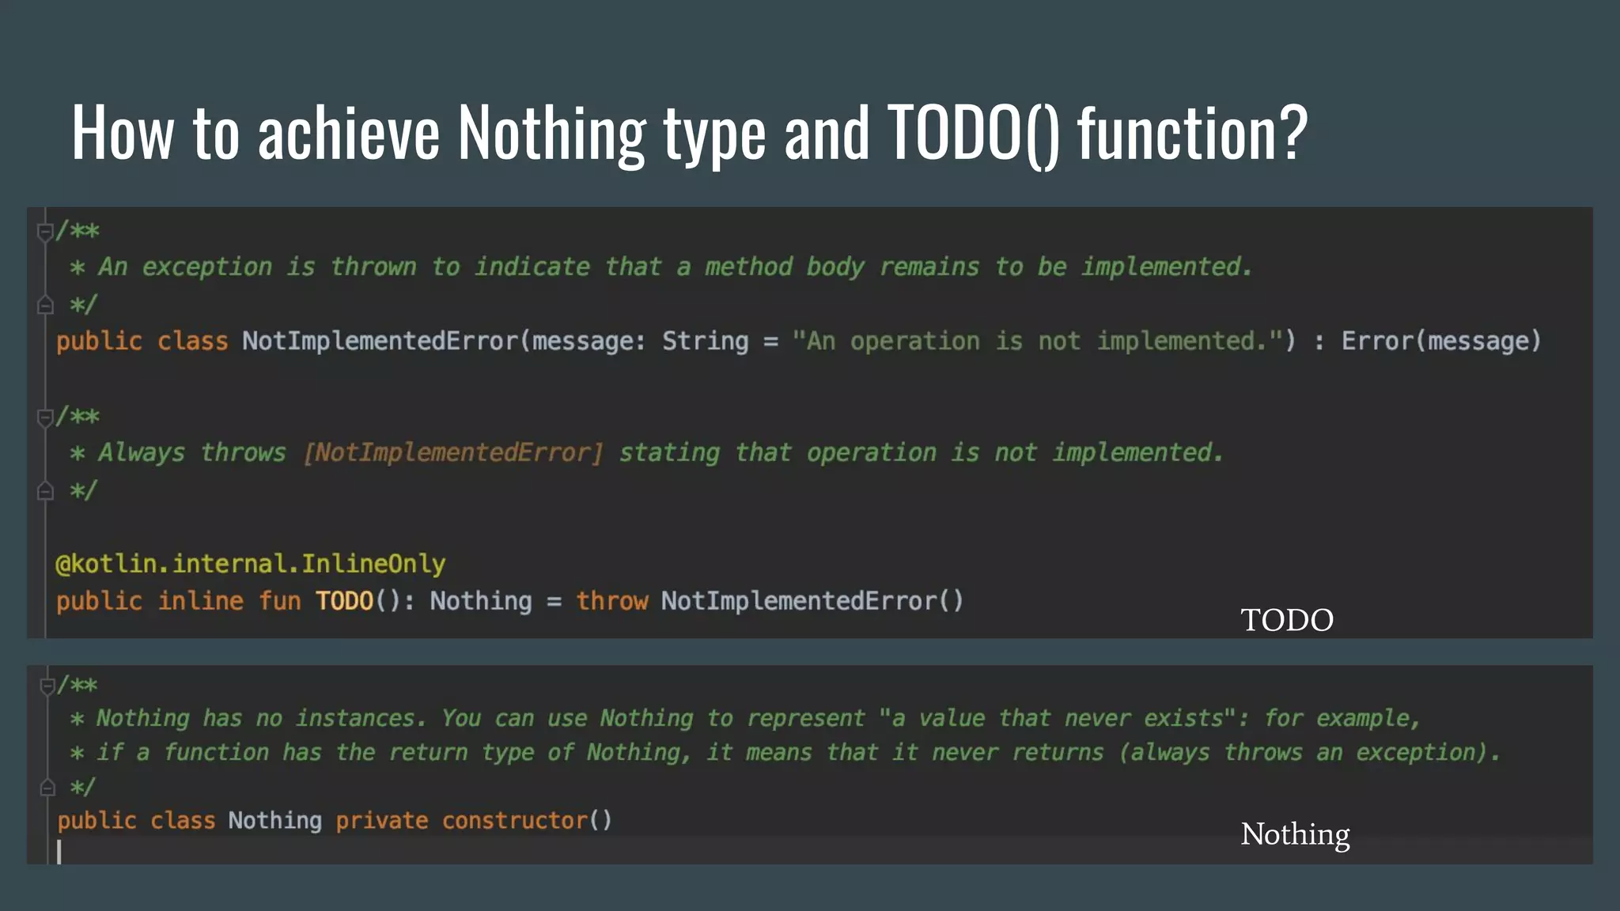Viewport: 1620px width, 911px height.
Task: Click fold-end marker above Nothing class declaration
Action: tap(47, 788)
